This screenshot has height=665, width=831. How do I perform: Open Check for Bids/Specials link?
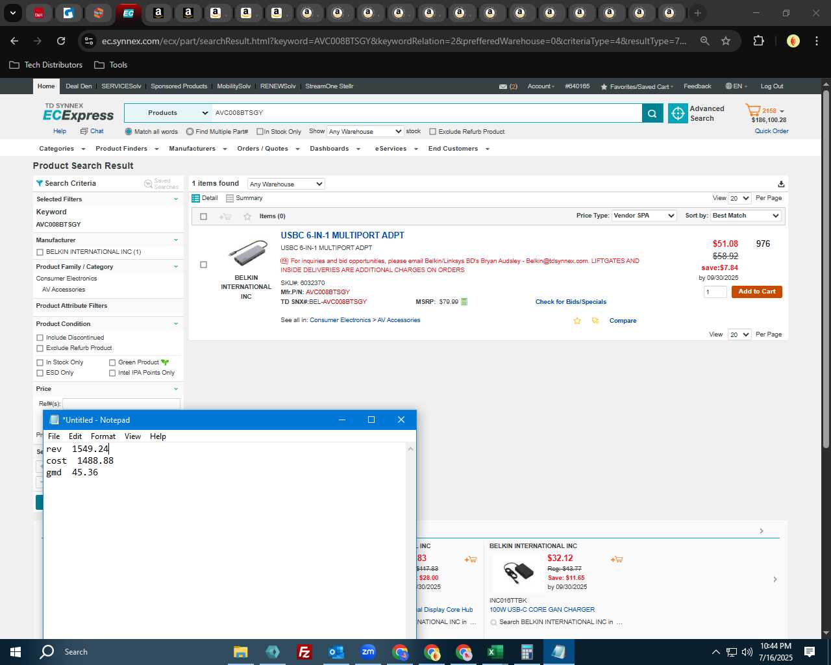[571, 302]
